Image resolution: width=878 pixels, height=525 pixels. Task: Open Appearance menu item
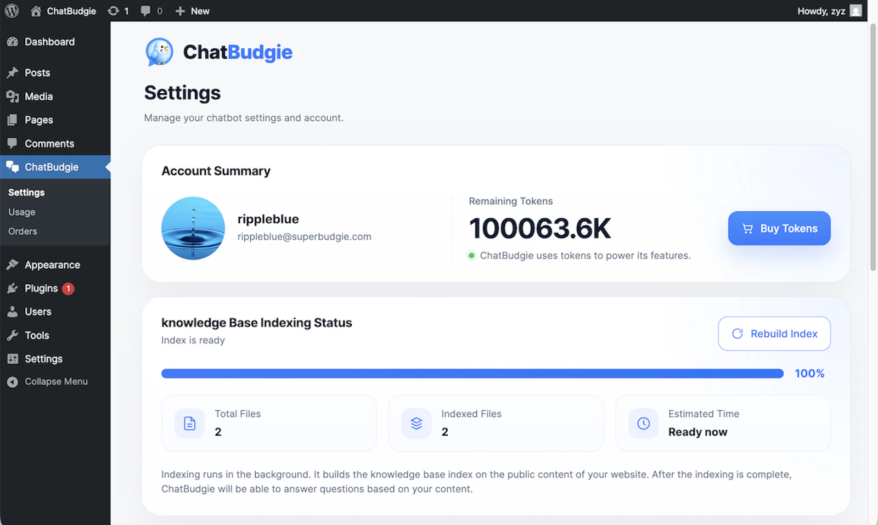coord(55,265)
